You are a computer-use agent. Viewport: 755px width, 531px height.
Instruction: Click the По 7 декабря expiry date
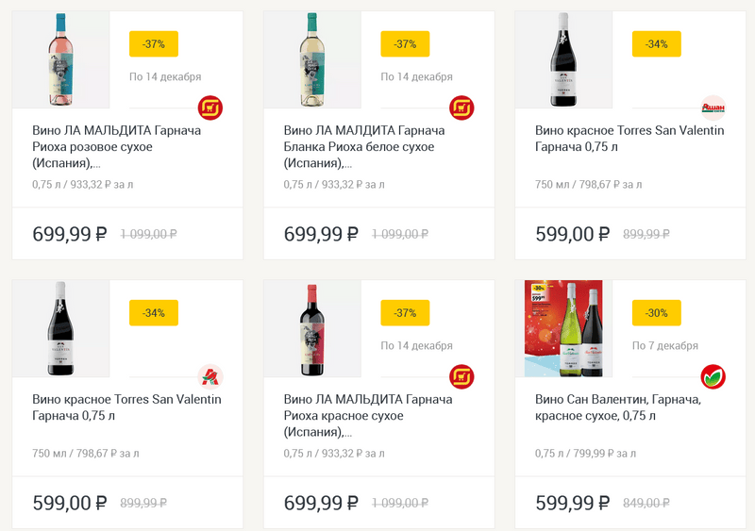click(665, 345)
